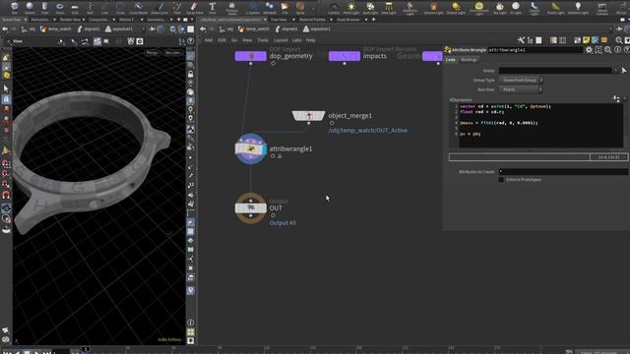Screen dimensions: 630x354
Task: Select the Font shelf tool
Action: tap(213, 7)
